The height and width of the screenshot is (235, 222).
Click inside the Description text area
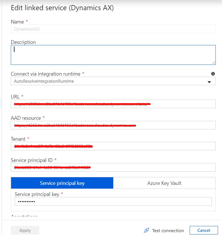tap(113, 55)
